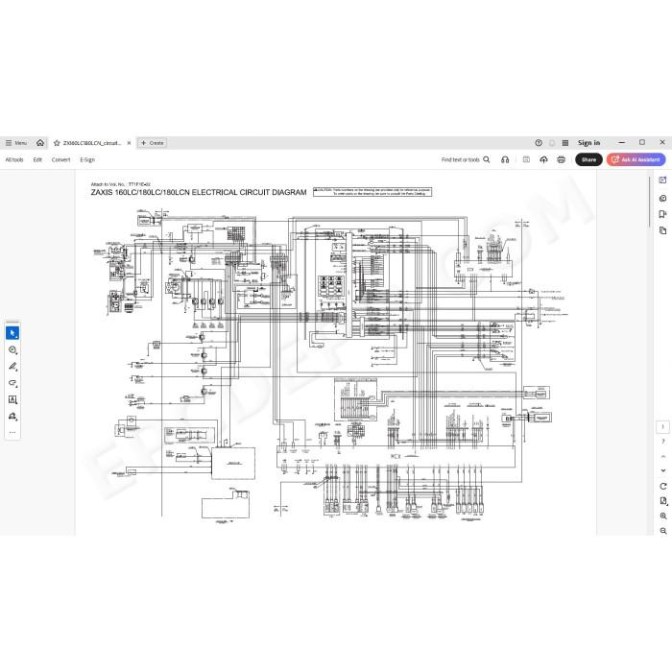Image resolution: width=672 pixels, height=672 pixels.
Task: Choose the Draw freehand lasso tool
Action: (x=12, y=383)
